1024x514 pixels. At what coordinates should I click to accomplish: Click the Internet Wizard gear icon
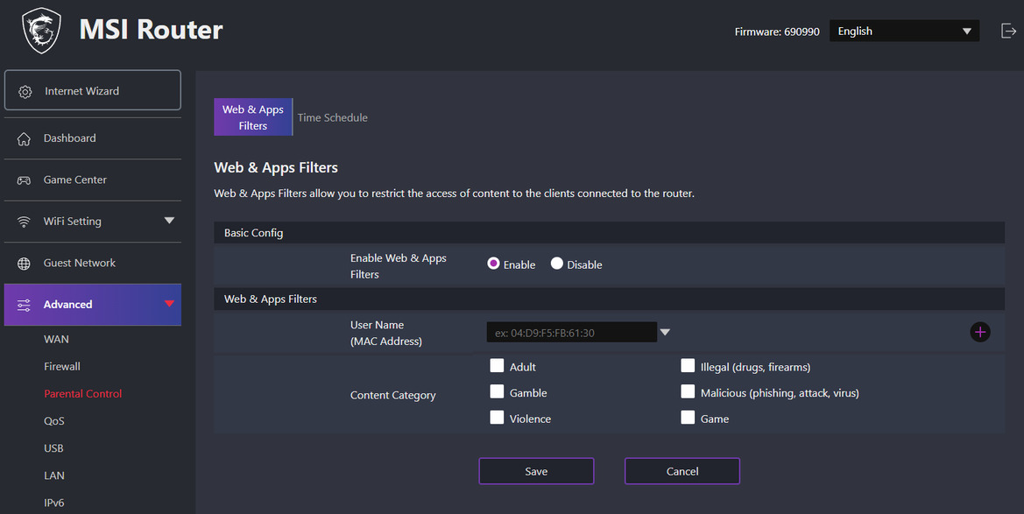point(25,91)
